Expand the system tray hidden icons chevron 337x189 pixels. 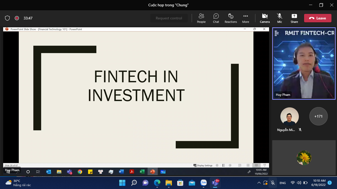pyautogui.click(x=259, y=183)
